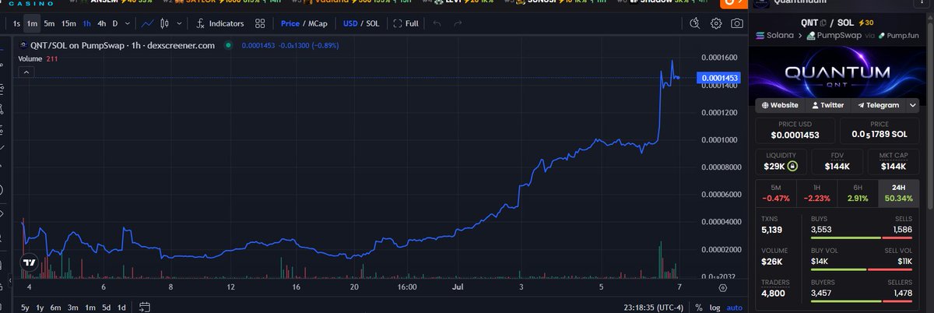Set chart range to 1d
This screenshot has height=313, width=934.
121,307
